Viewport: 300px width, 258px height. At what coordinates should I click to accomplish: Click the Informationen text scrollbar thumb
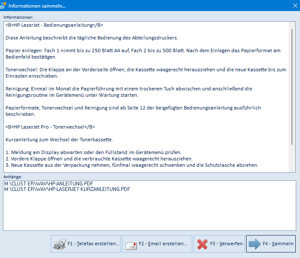[292, 87]
